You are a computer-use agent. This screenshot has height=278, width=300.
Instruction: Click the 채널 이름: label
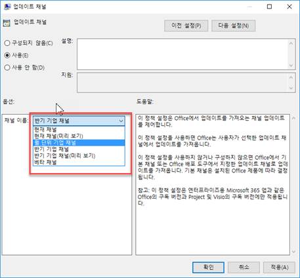click(x=16, y=120)
